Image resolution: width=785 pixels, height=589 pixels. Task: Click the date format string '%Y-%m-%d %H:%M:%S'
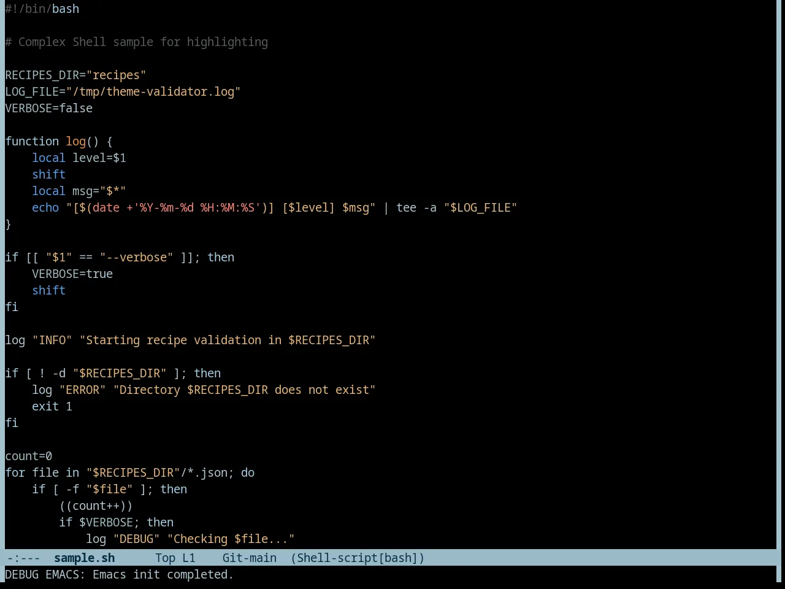[197, 207]
